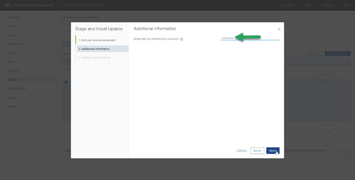Click the Additional information dialog heading

click(x=155, y=29)
